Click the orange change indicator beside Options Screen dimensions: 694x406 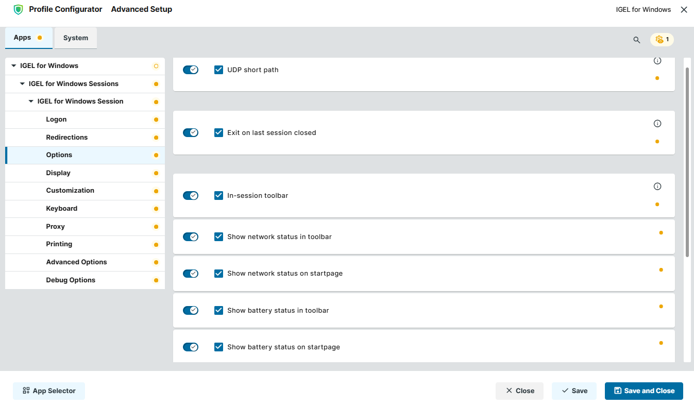[156, 155]
